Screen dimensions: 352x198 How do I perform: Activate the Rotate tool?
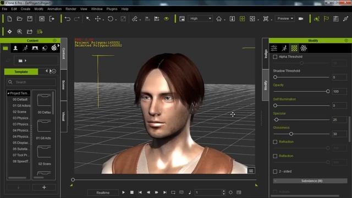pyautogui.click(x=110, y=19)
